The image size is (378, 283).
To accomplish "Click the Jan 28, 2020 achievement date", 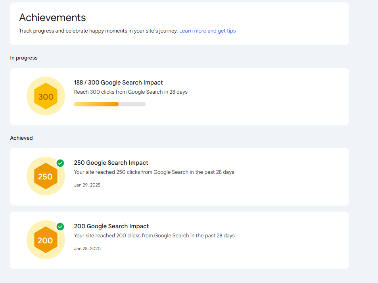I will [87, 248].
